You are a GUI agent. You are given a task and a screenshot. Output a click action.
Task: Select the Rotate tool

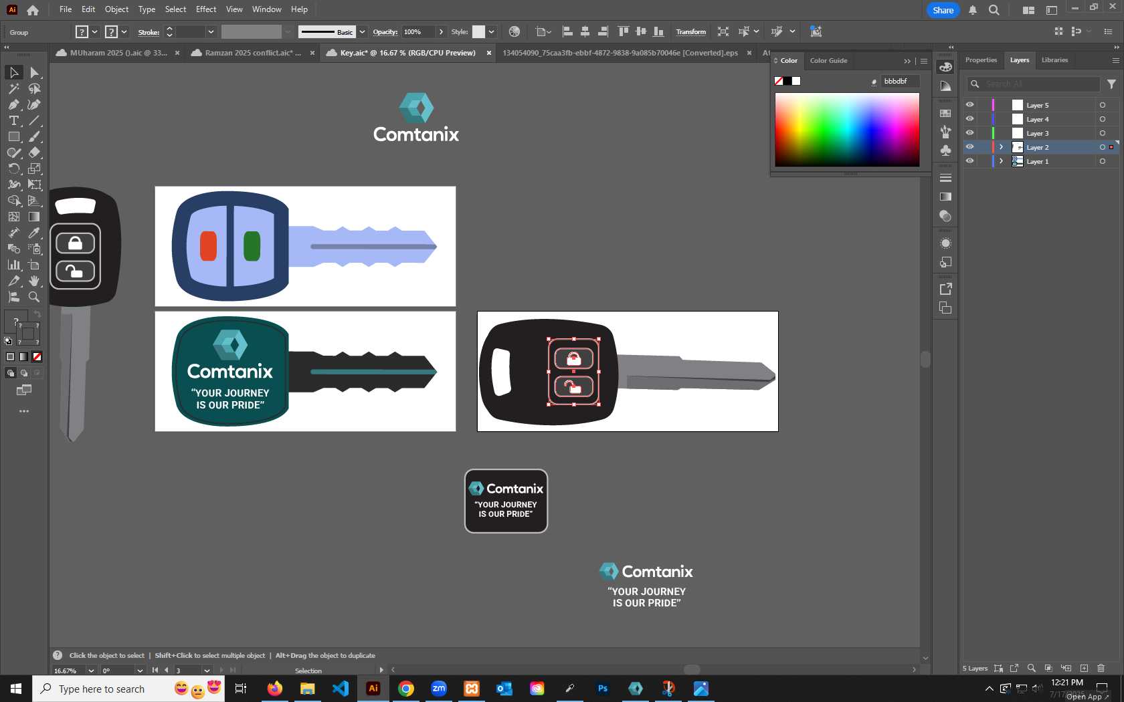pos(13,168)
